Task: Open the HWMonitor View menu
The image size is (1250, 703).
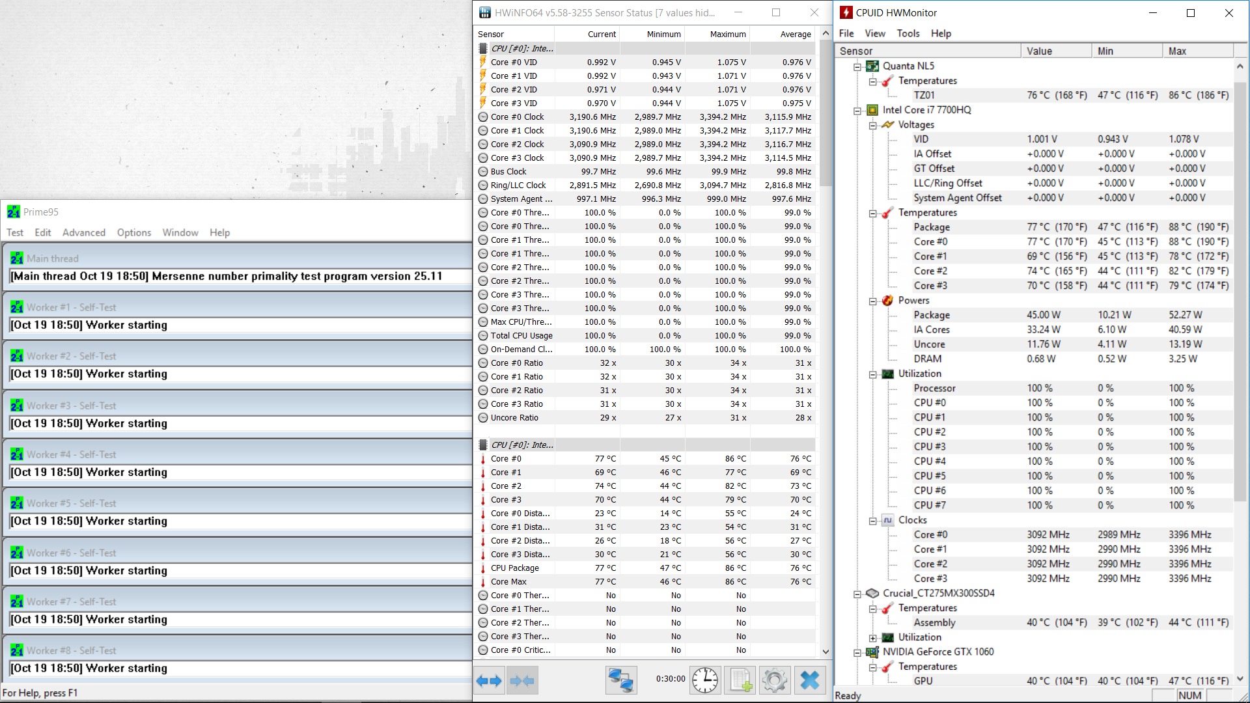Action: pos(875,33)
